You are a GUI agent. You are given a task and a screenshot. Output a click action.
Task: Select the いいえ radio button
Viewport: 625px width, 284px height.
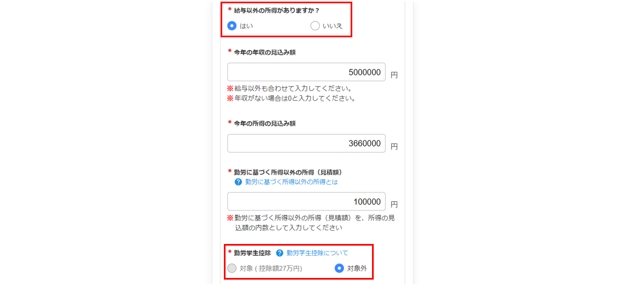pyautogui.click(x=315, y=26)
